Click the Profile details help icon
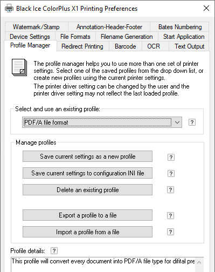Screen dimensions: 215x272 point(54,250)
